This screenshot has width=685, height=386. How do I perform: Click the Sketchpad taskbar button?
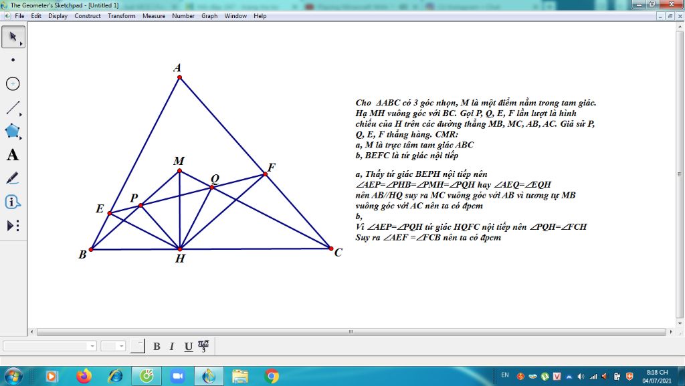209,376
